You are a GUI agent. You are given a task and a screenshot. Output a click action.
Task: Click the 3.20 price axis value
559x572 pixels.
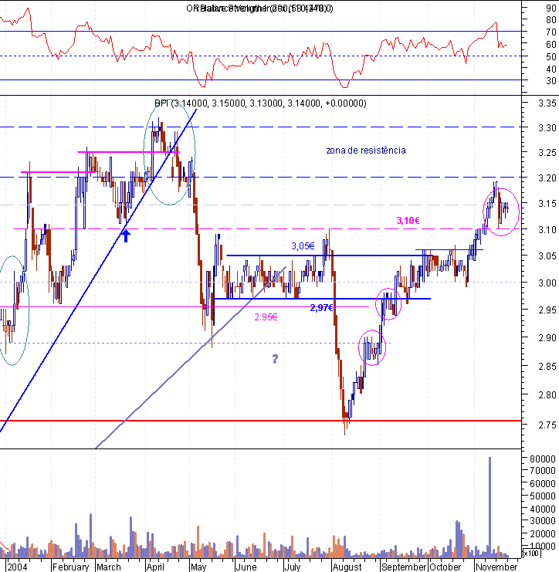[x=547, y=178]
